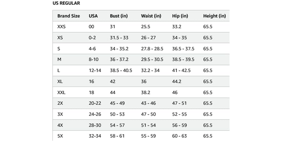Click USA size 12-14 cell
This screenshot has width=282, height=141.
point(95,70)
